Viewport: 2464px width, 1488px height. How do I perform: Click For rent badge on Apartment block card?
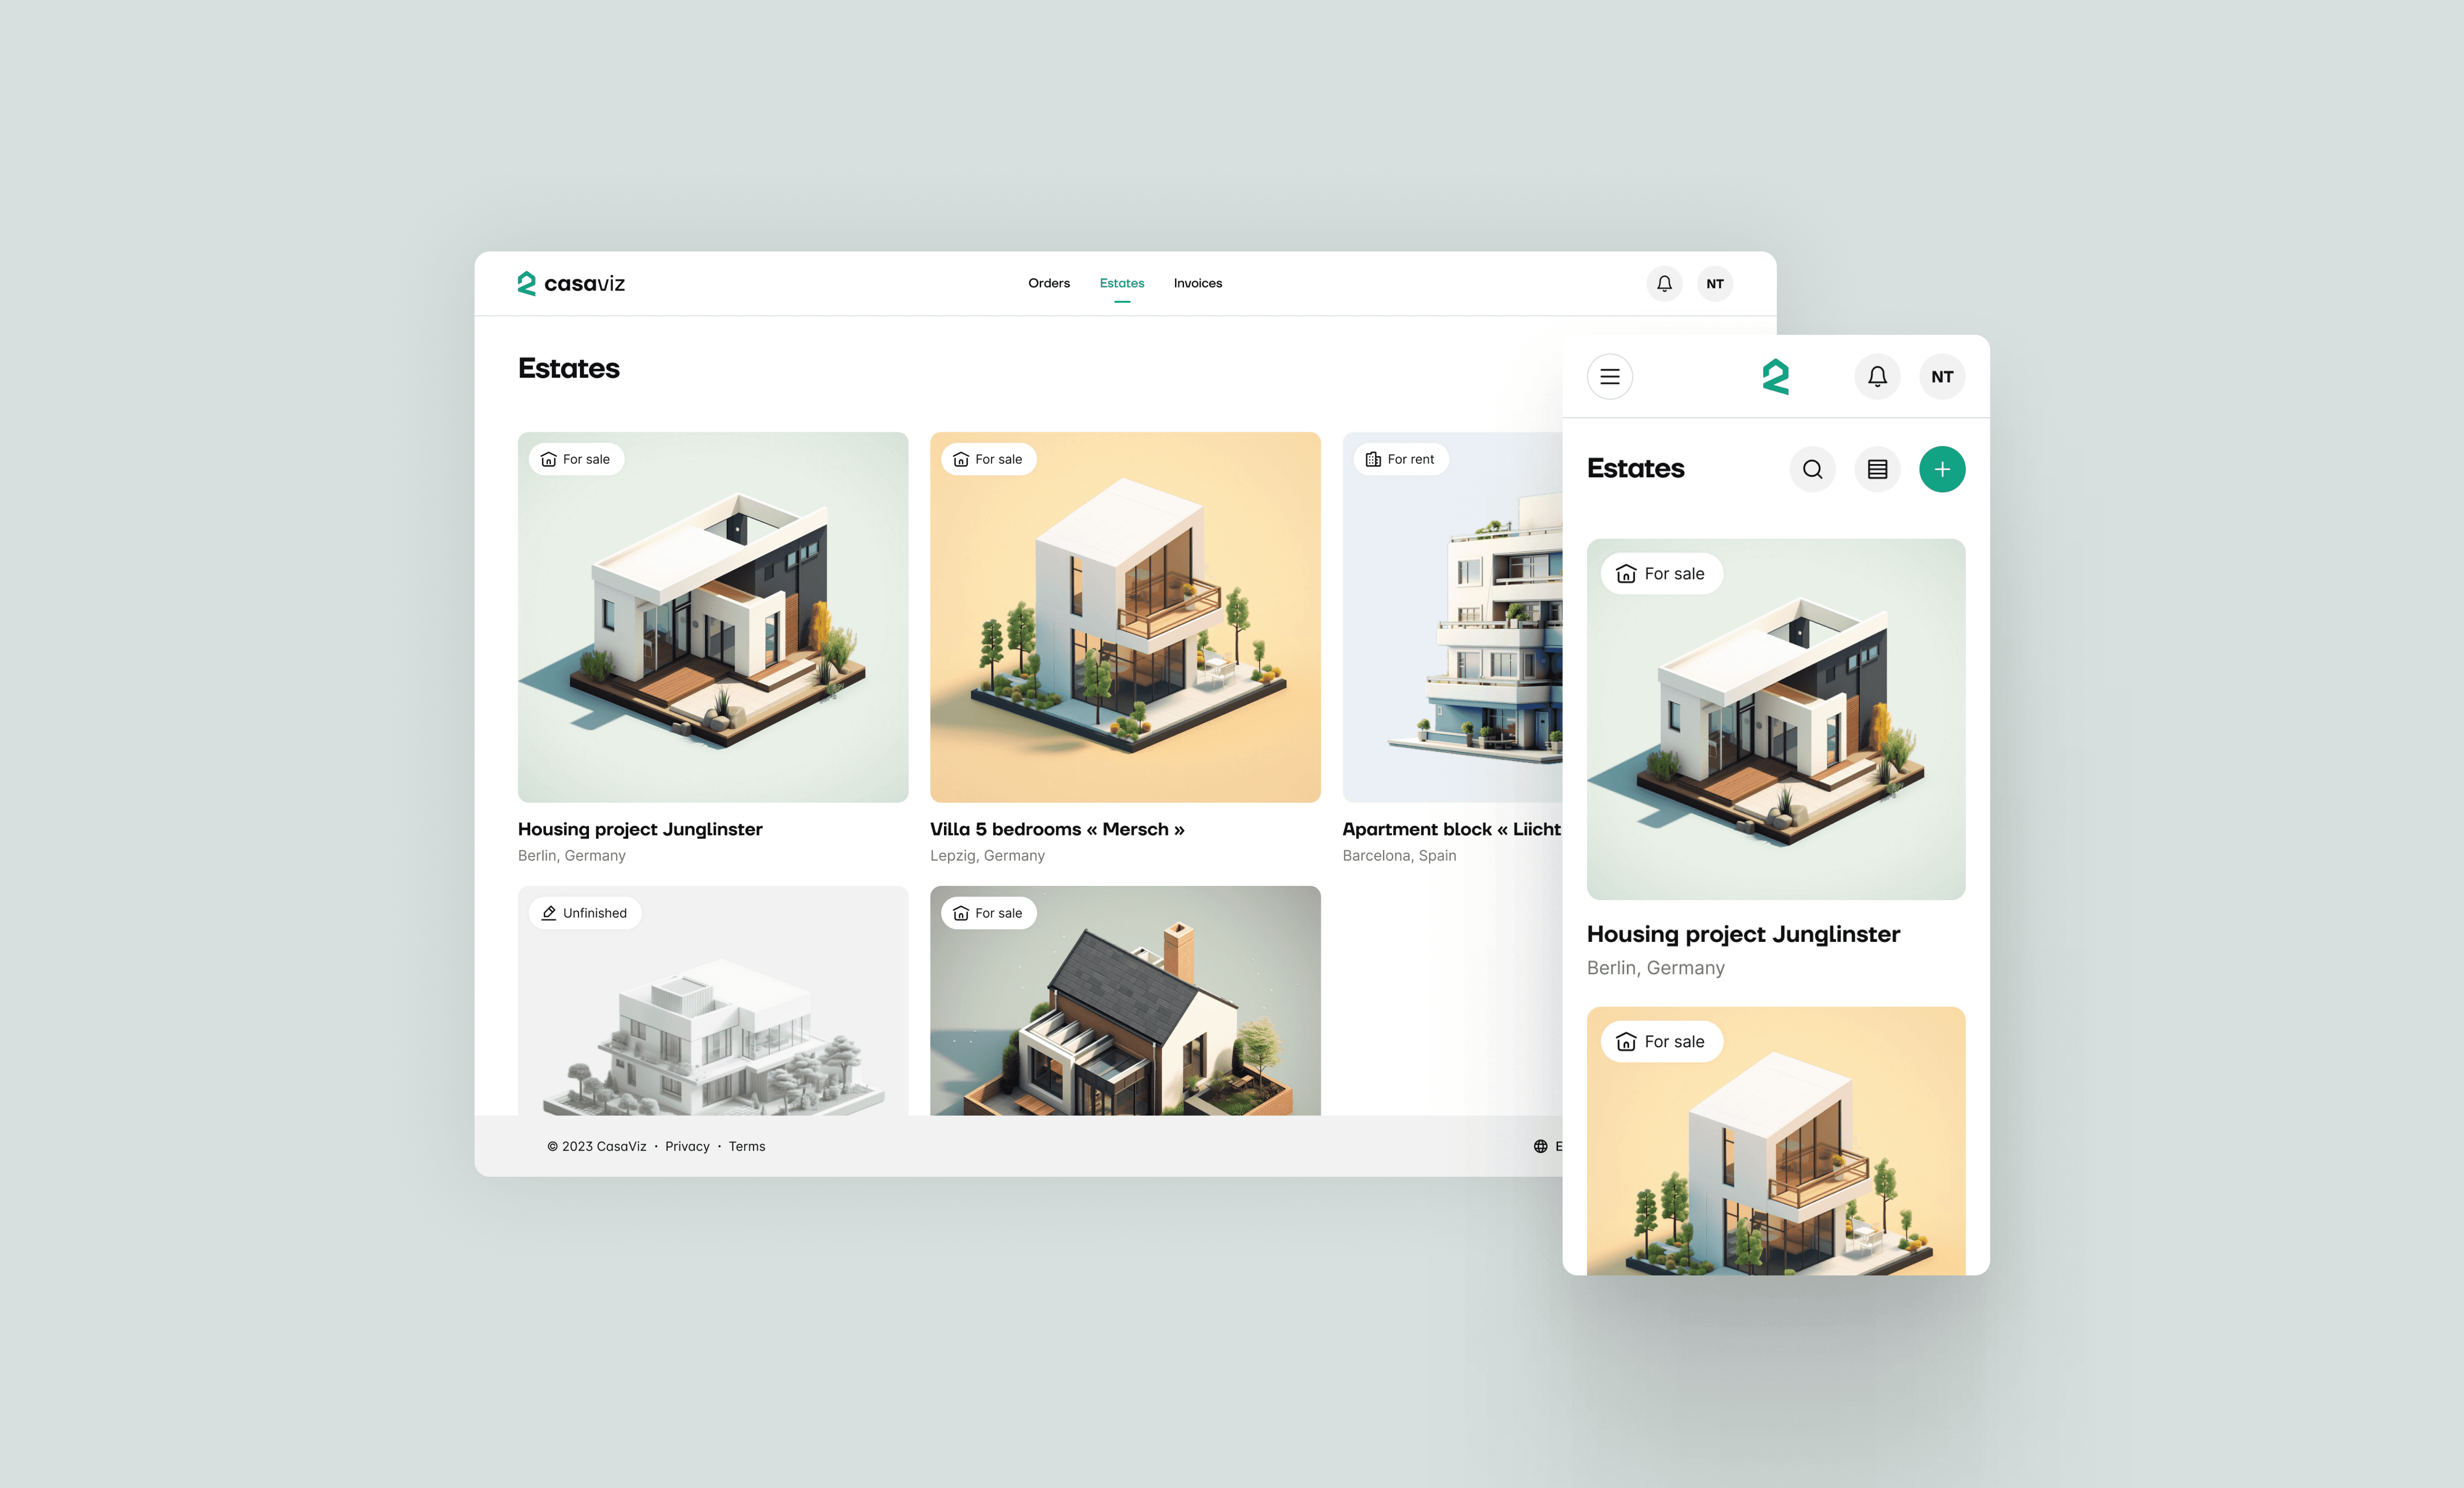1400,459
